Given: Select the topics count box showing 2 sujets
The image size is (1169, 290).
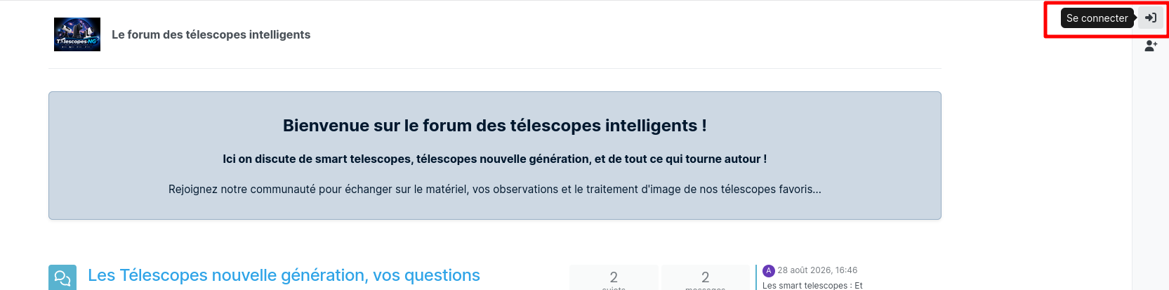Looking at the screenshot, I should (x=614, y=278).
